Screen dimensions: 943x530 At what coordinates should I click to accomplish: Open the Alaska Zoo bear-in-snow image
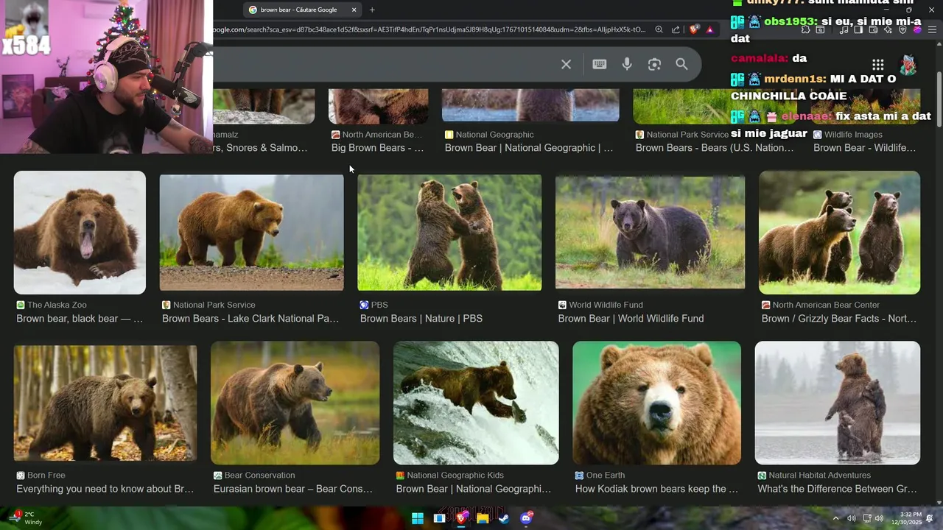[80, 233]
